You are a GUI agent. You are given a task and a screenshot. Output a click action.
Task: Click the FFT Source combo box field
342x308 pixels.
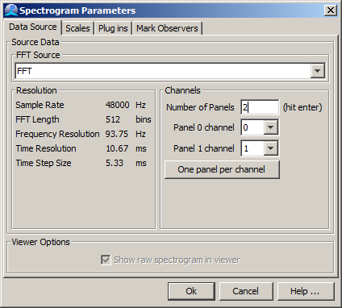click(170, 71)
